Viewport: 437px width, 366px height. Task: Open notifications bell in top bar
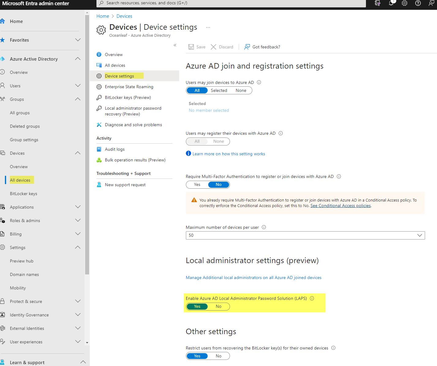(391, 3)
